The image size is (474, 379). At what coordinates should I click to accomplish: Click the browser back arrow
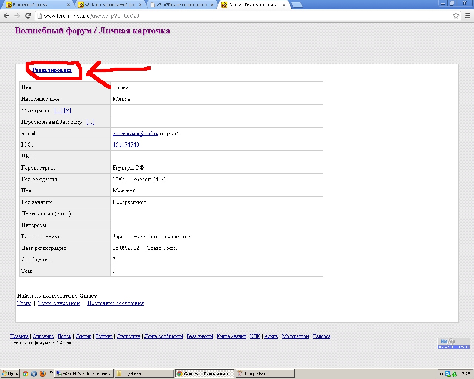click(6, 16)
